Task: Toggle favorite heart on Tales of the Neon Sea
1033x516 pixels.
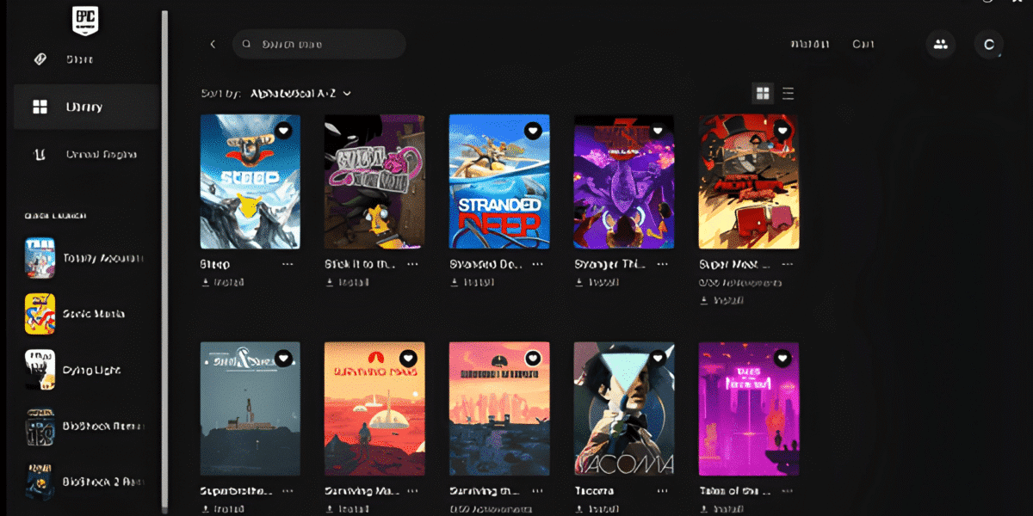Action: click(782, 358)
